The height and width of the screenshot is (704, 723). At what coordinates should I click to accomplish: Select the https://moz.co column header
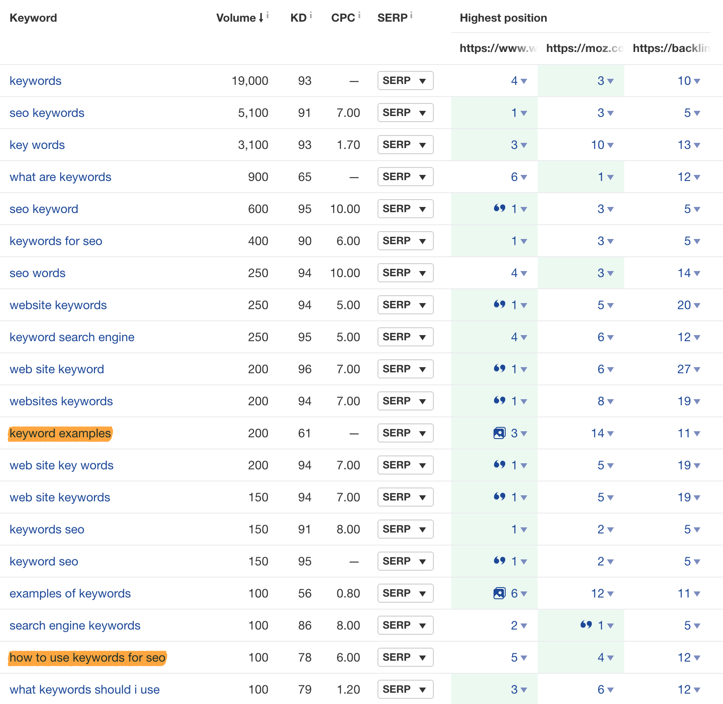click(x=584, y=48)
